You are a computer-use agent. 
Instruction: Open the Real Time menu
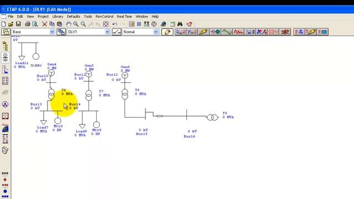tap(124, 17)
